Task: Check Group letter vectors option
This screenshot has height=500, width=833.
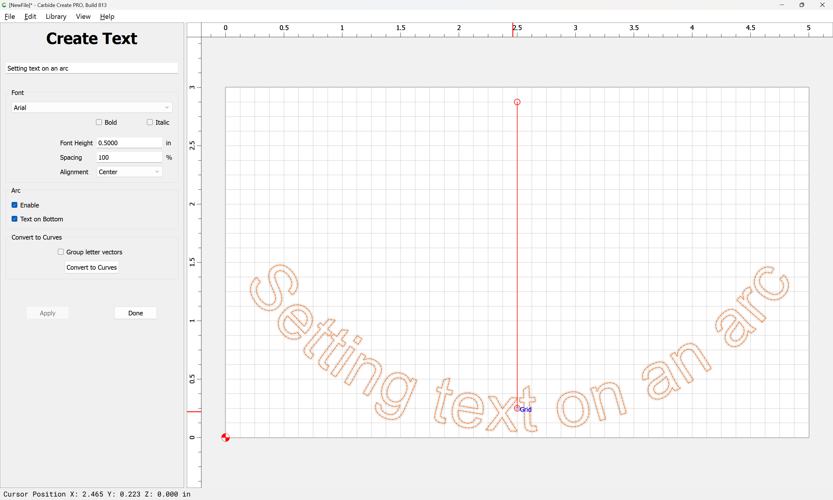Action: 61,252
